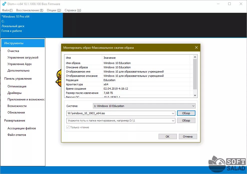
Task: Open the Файл menu
Action: point(7,10)
